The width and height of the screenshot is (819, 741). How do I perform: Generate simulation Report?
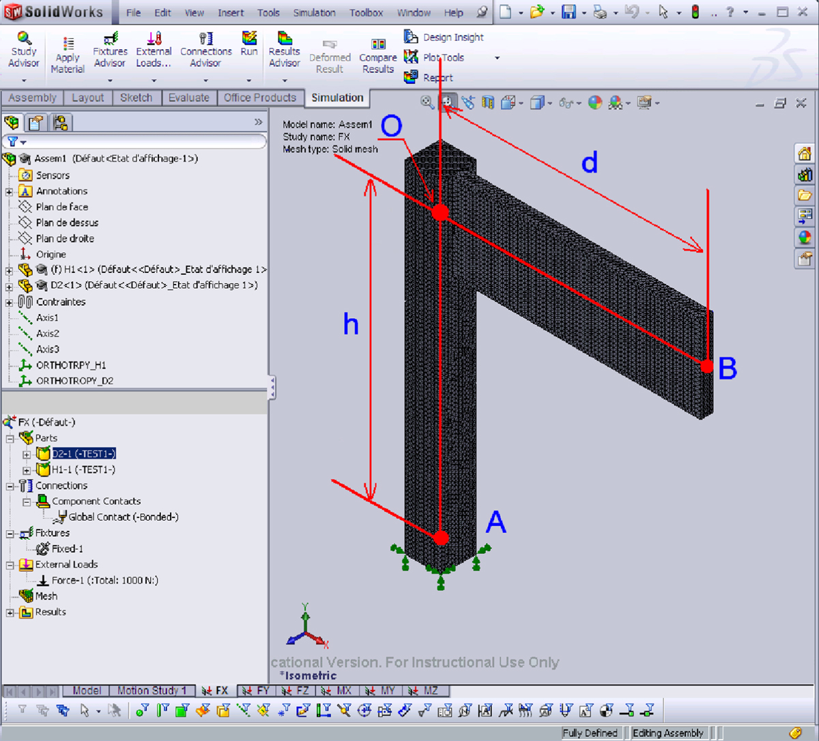429,77
